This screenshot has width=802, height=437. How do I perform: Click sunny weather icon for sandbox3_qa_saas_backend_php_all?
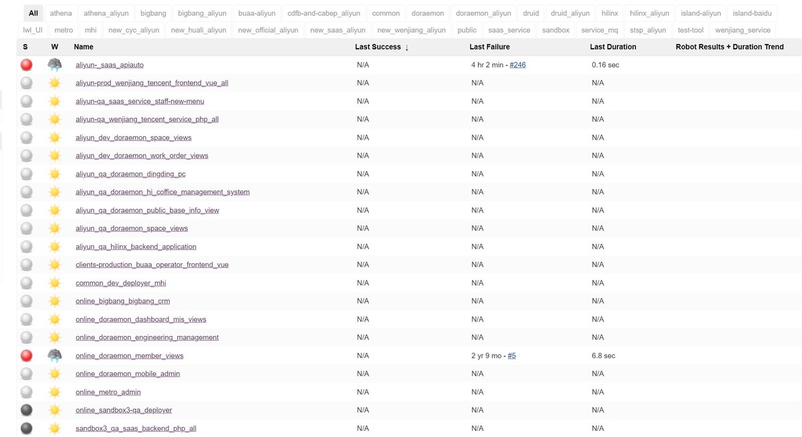coord(55,428)
